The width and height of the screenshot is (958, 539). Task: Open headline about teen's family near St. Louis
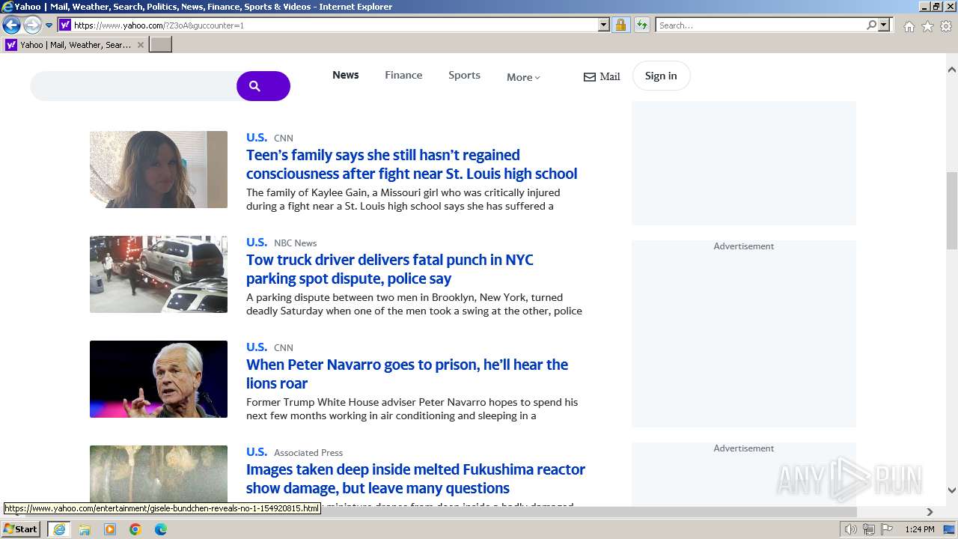click(x=412, y=164)
